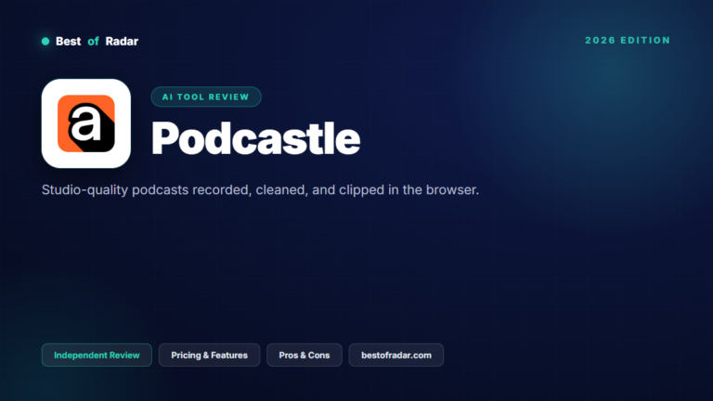Open the Pricing & Features pill

pyautogui.click(x=209, y=356)
